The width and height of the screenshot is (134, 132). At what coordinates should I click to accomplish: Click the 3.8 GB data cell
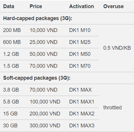[x=11, y=90]
